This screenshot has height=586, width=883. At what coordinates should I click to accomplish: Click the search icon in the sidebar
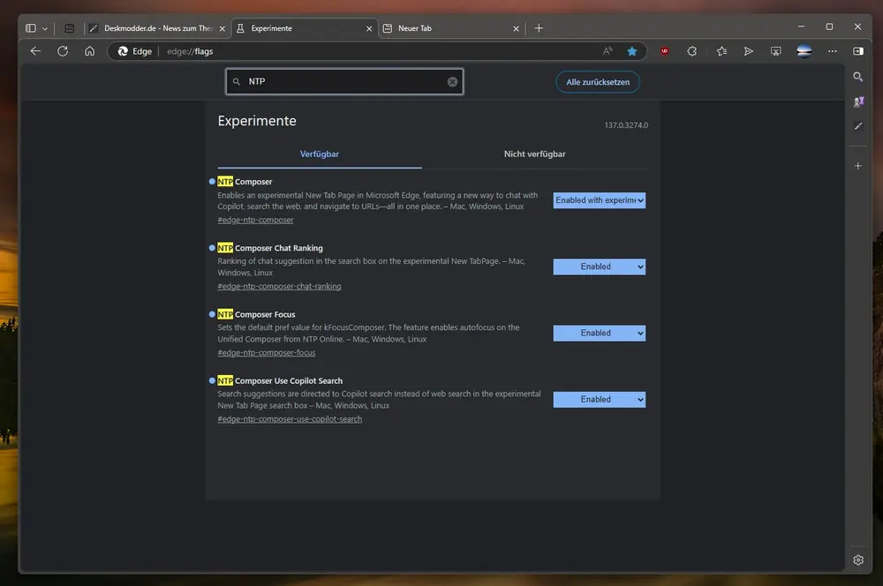click(858, 77)
